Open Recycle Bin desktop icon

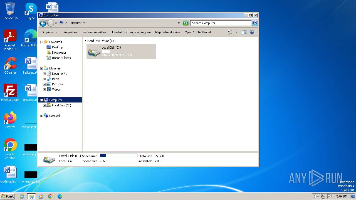click(x=10, y=11)
